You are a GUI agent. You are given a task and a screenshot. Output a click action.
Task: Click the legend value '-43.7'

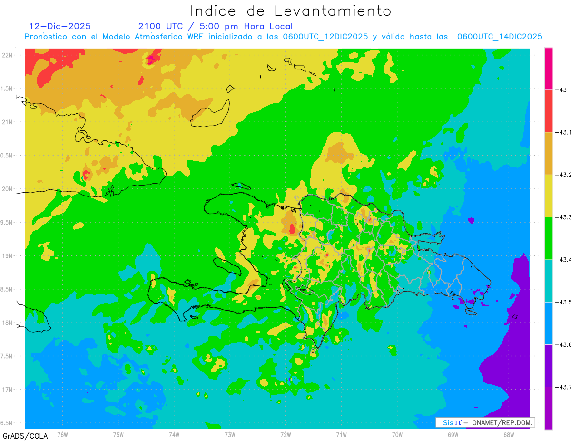563,387
